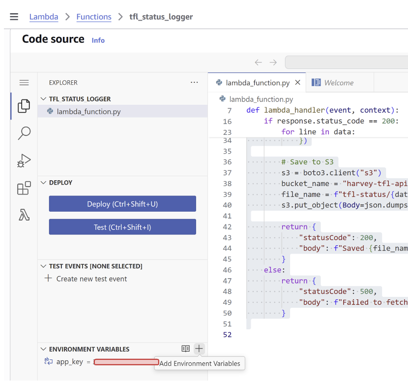408x383 pixels.
Task: Open the hamburger navigation menu at top
Action: click(14, 17)
